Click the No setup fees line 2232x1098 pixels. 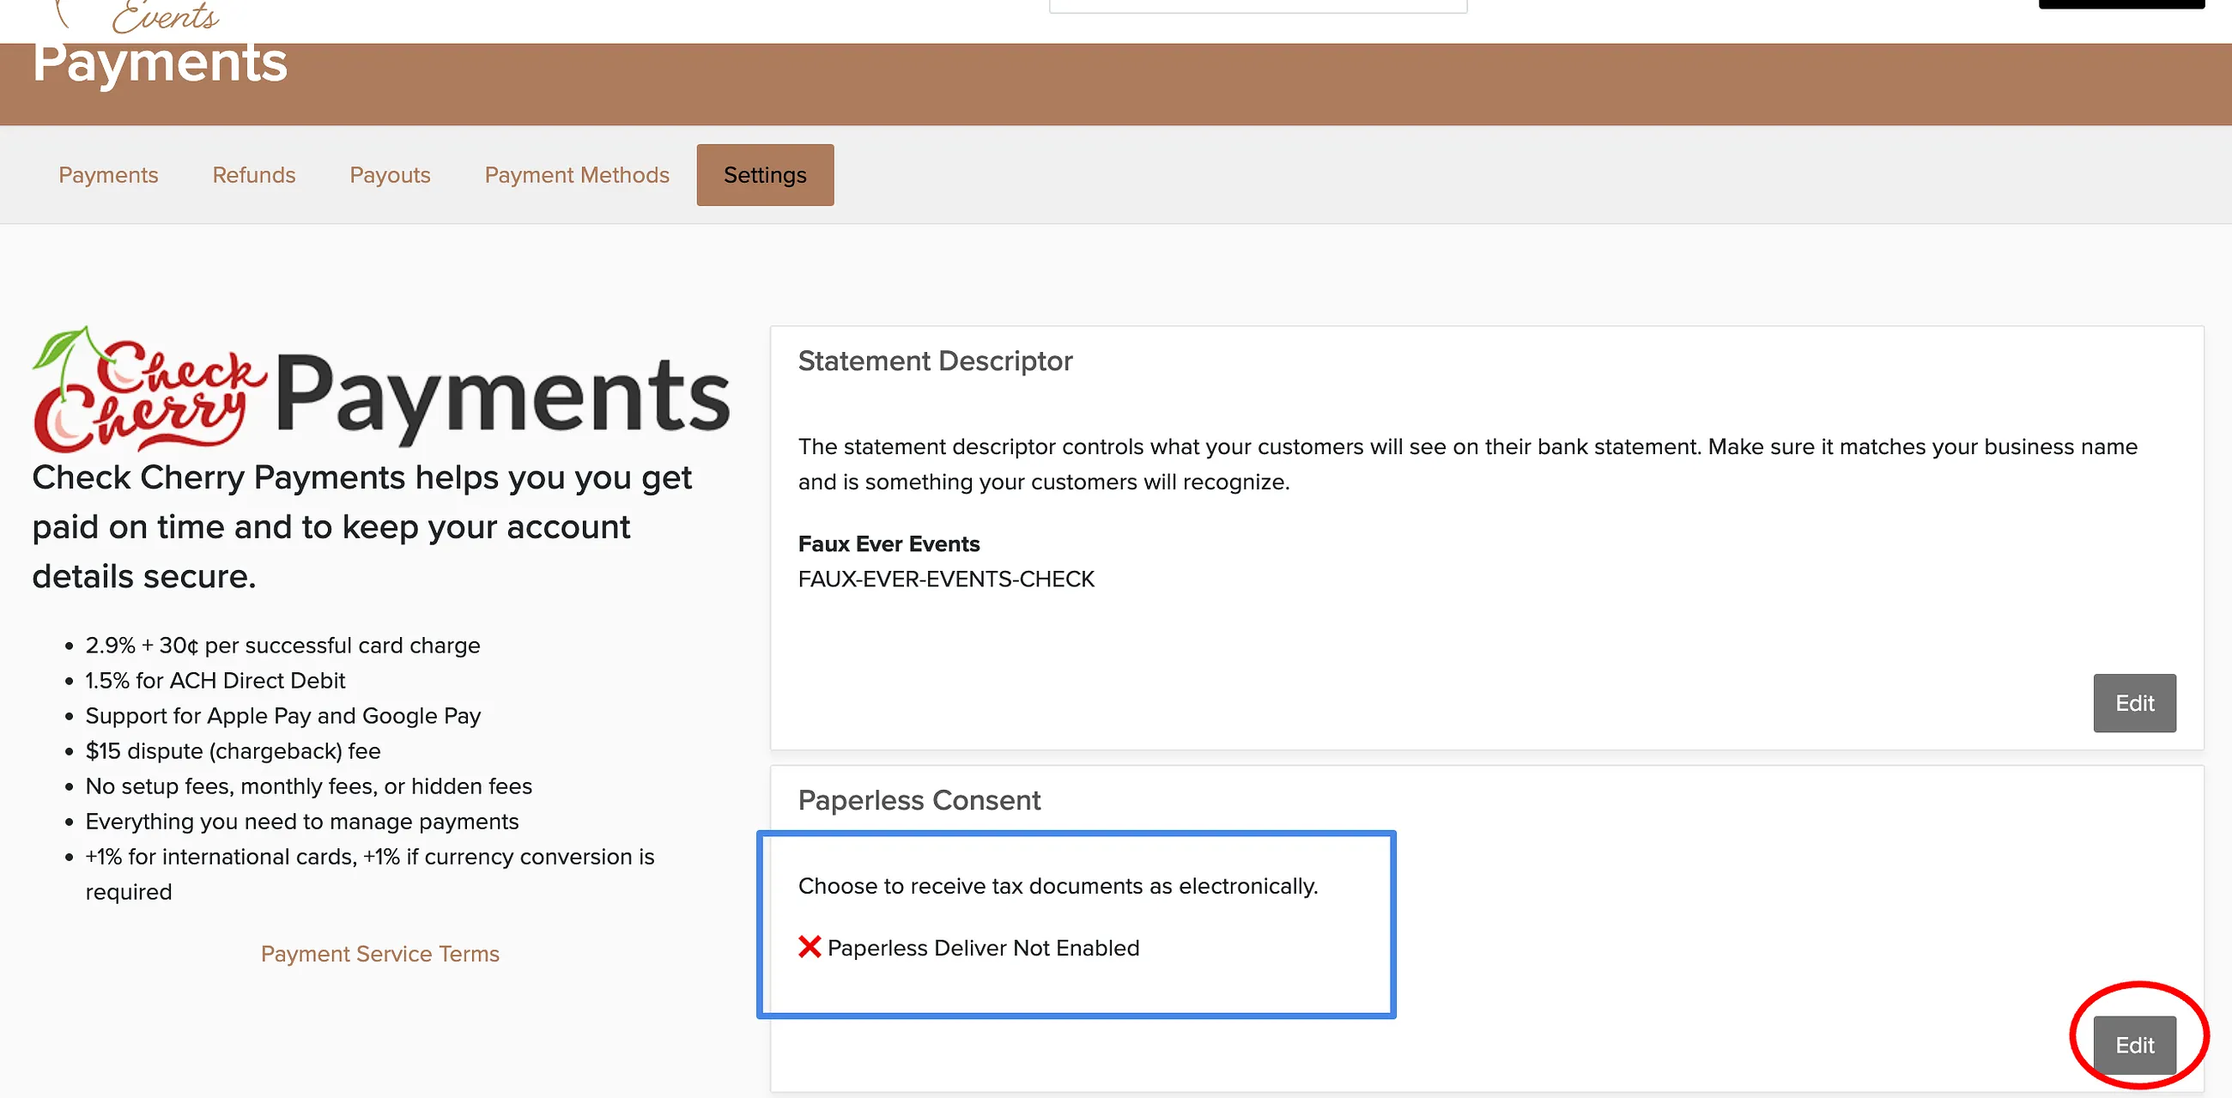(x=308, y=786)
